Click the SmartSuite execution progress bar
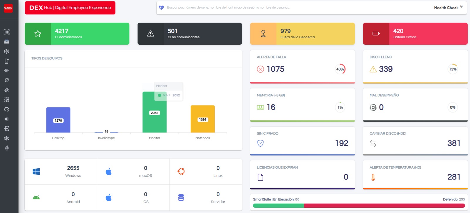470x213 pixels. (x=359, y=206)
